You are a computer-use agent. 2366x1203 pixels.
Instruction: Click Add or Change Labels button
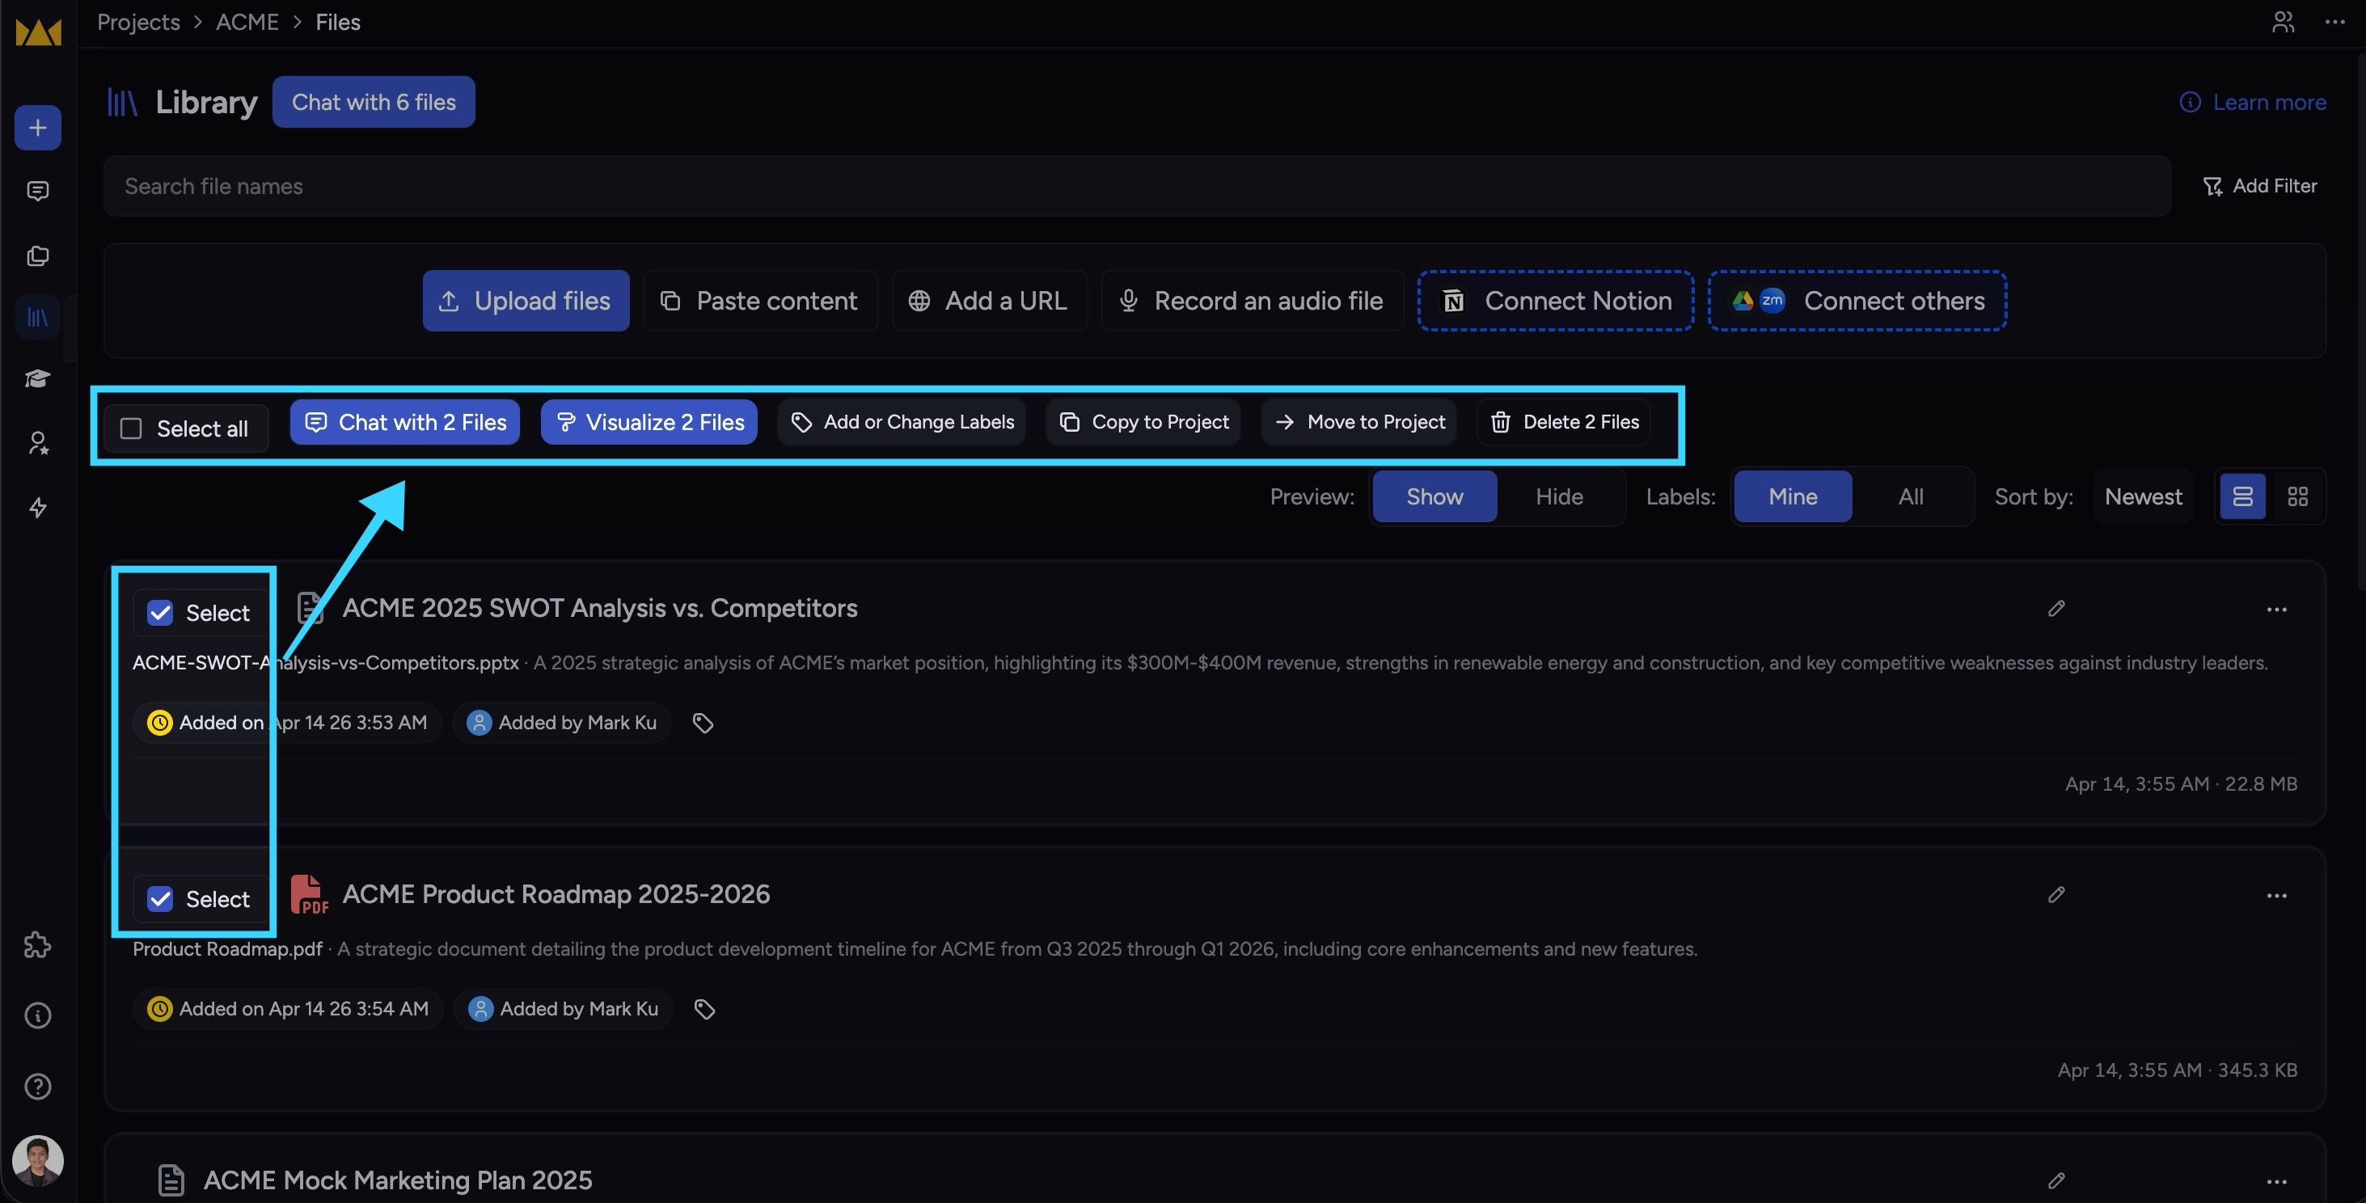(901, 423)
